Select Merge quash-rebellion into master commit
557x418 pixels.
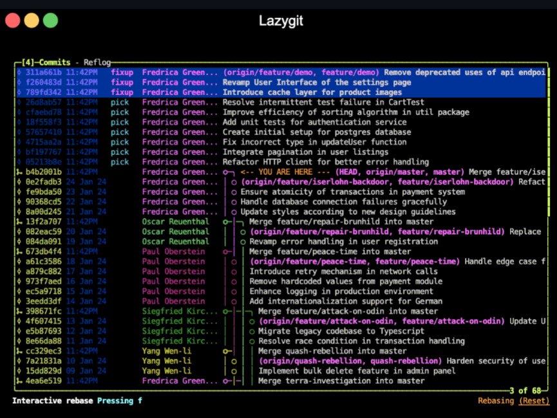(x=281, y=350)
